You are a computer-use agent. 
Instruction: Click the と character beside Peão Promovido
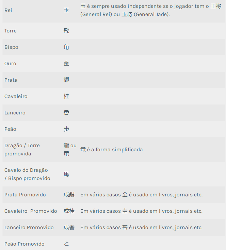click(x=66, y=244)
